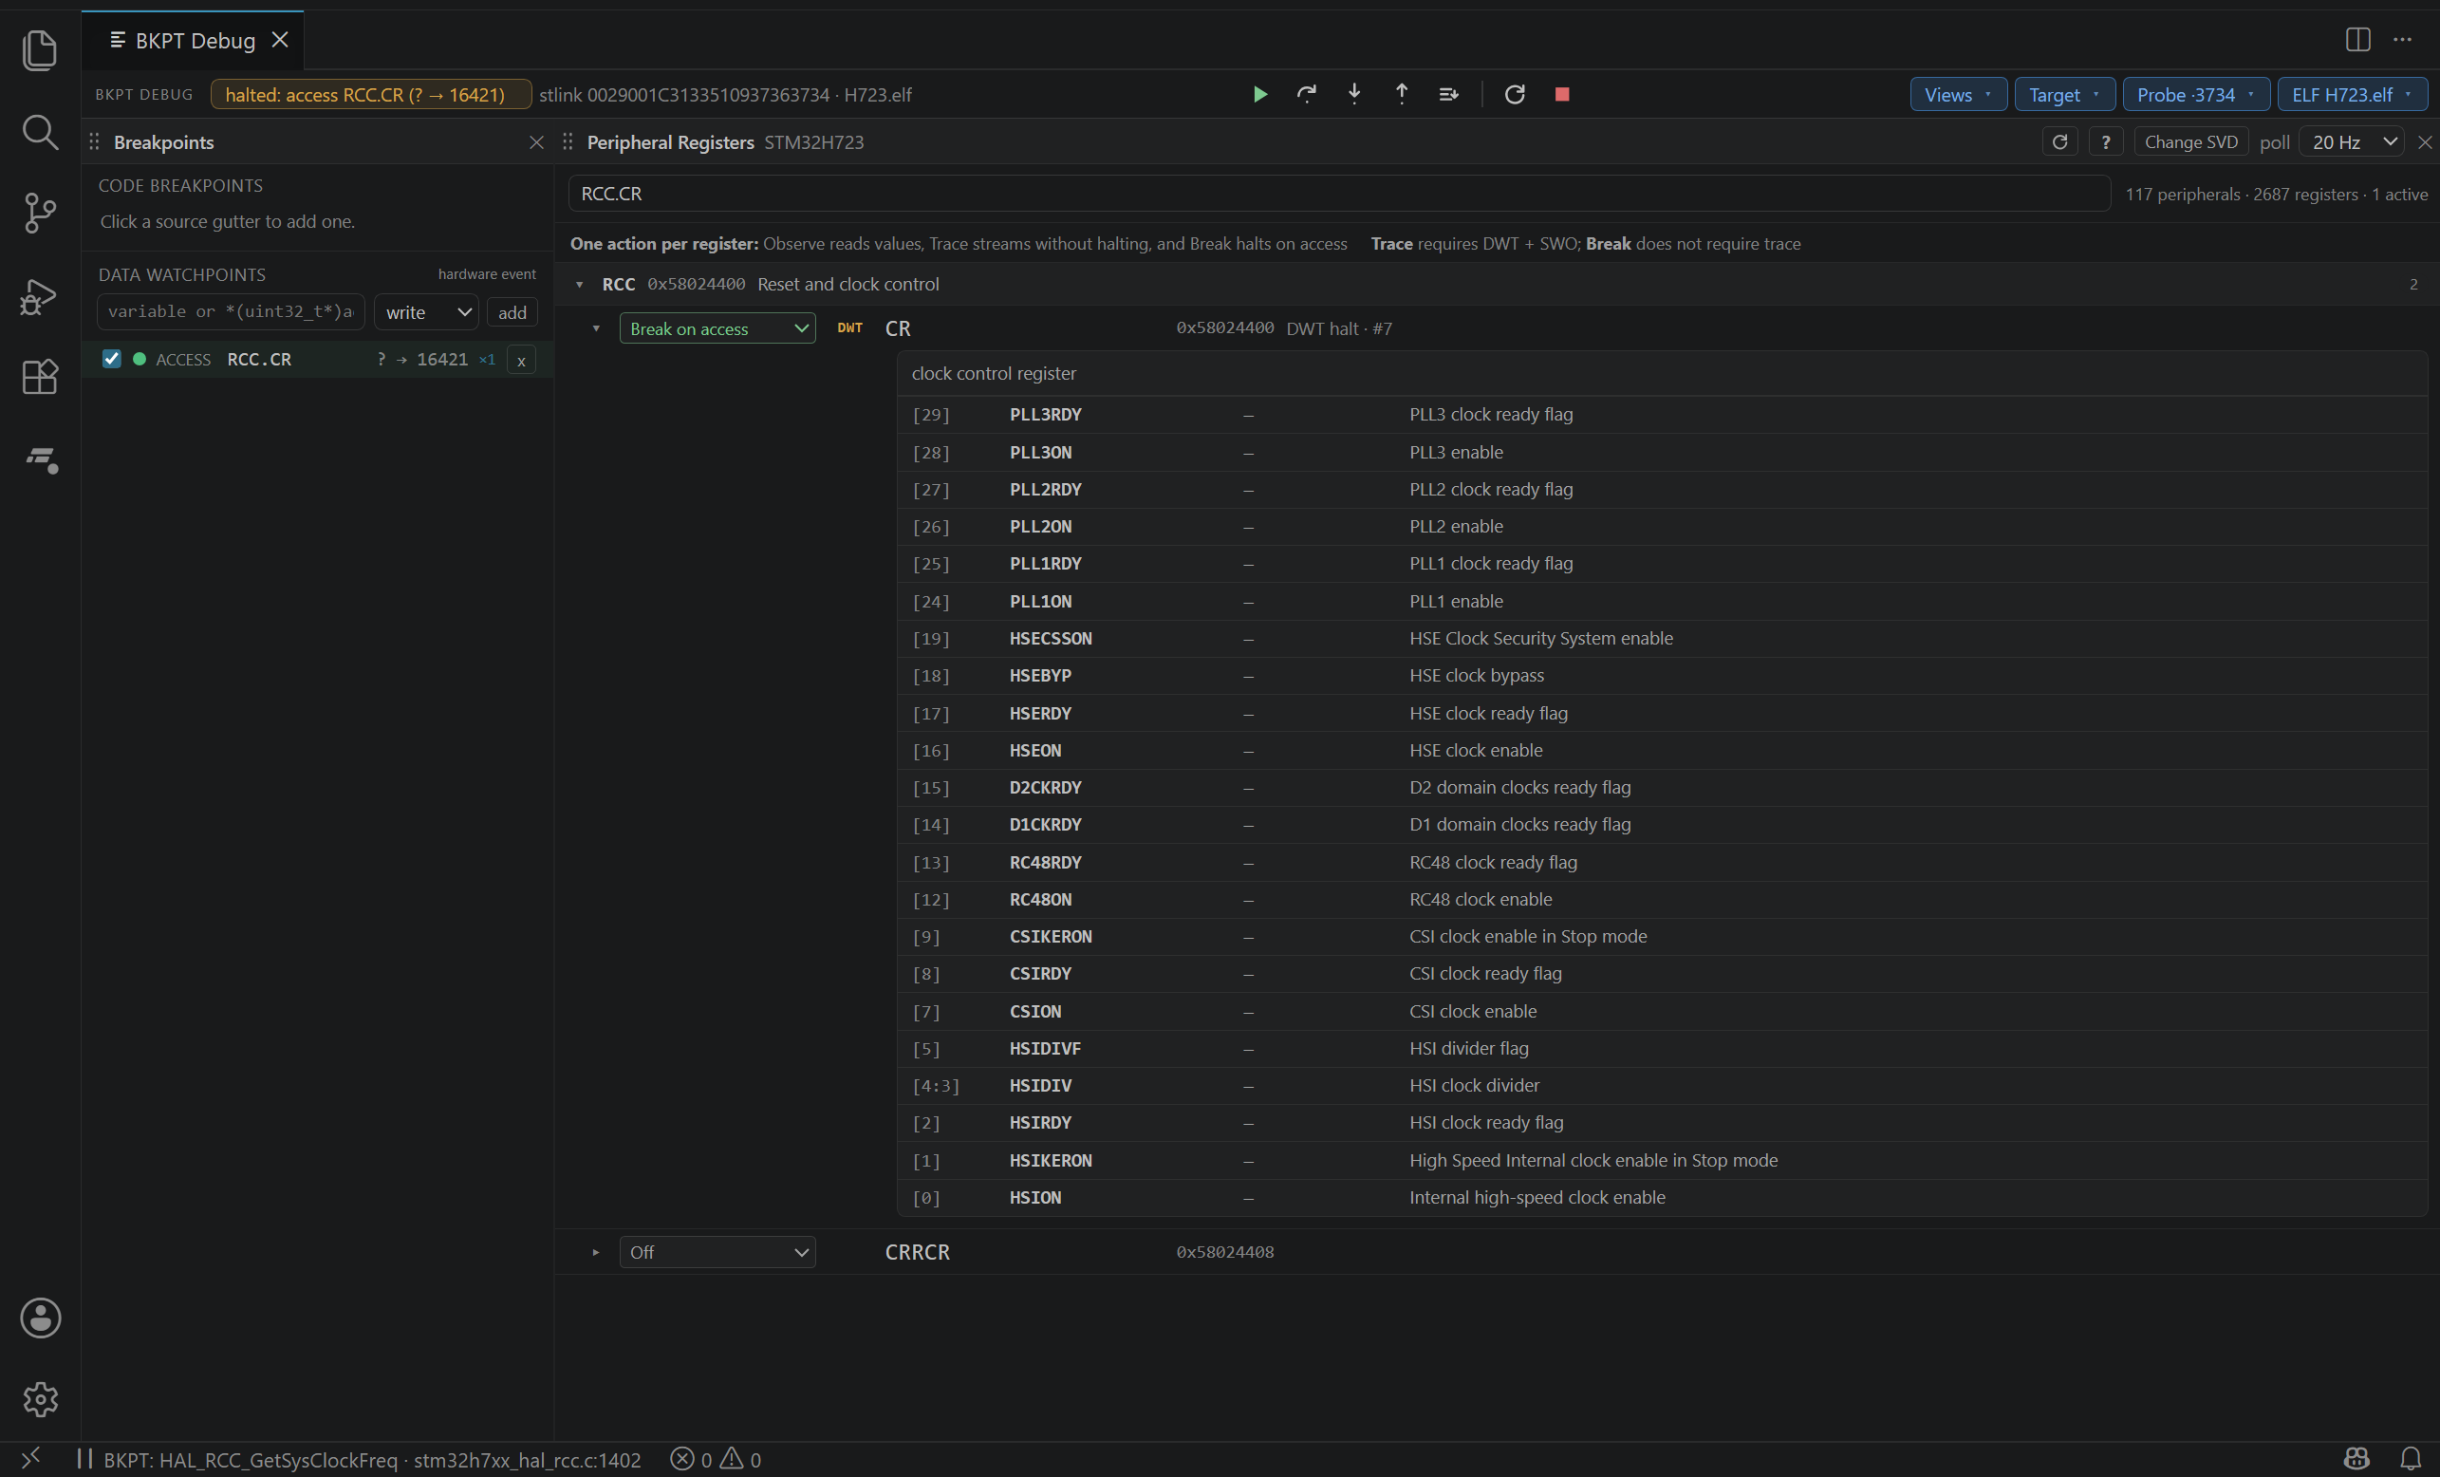The width and height of the screenshot is (2440, 1477).
Task: Click the HSEBYP field row
Action: [1661, 676]
